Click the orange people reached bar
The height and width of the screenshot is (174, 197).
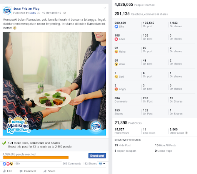pyautogui.click(x=36, y=157)
